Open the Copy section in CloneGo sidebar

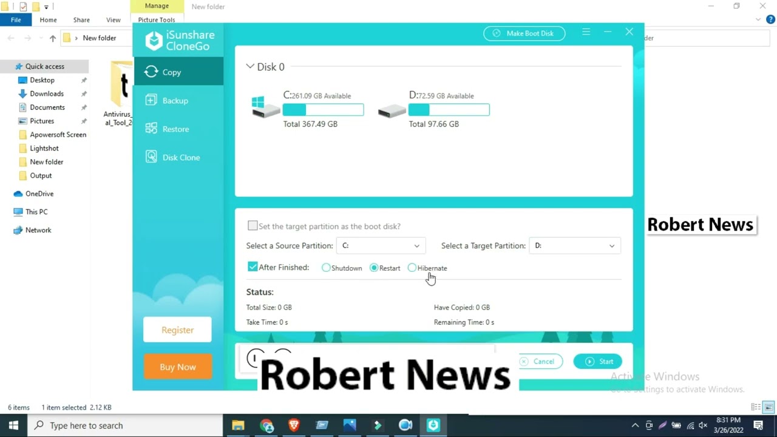click(178, 72)
